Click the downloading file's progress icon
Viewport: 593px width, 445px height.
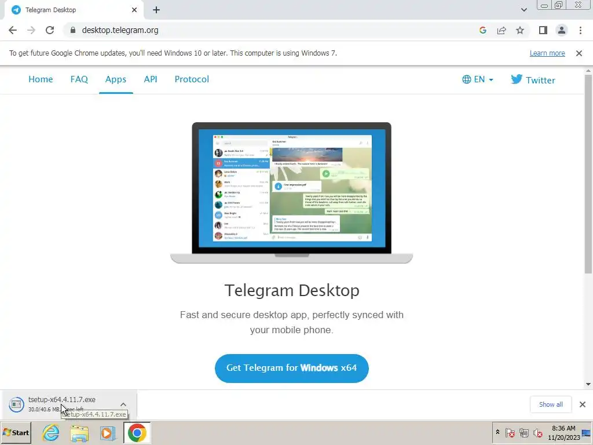(16, 404)
